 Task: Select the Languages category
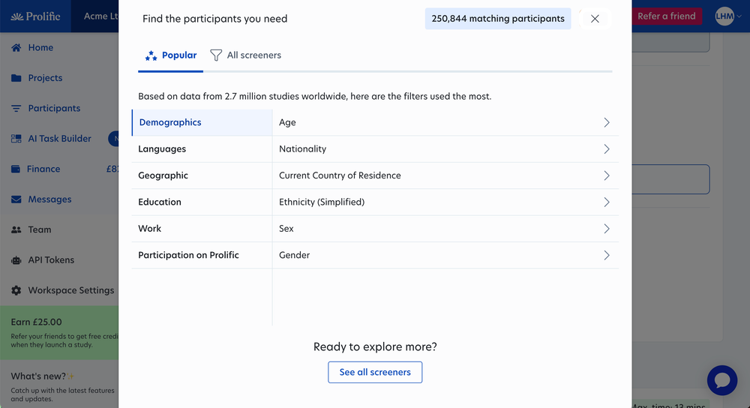pos(202,149)
